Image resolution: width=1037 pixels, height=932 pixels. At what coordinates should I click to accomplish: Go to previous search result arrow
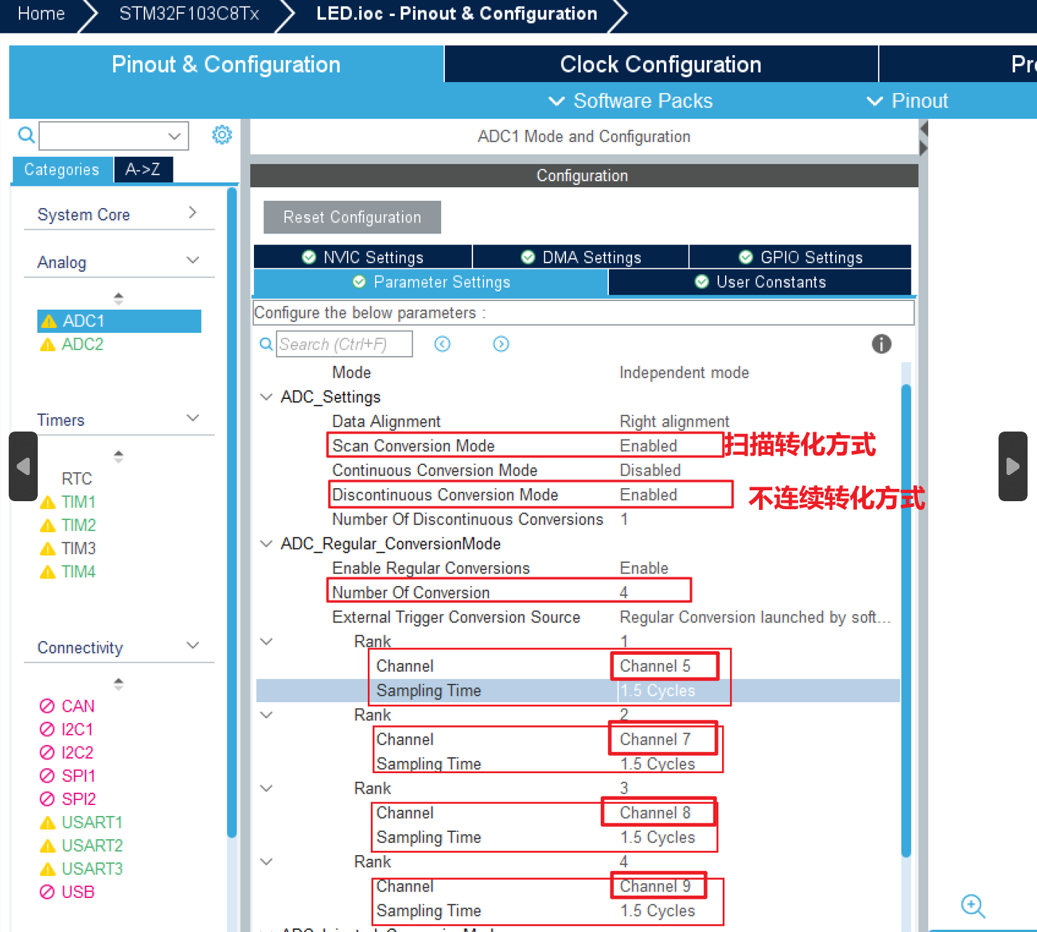tap(443, 344)
